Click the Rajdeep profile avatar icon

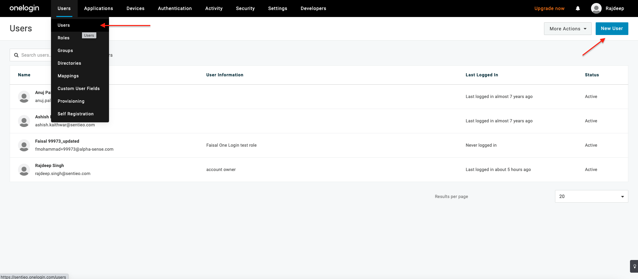[596, 8]
